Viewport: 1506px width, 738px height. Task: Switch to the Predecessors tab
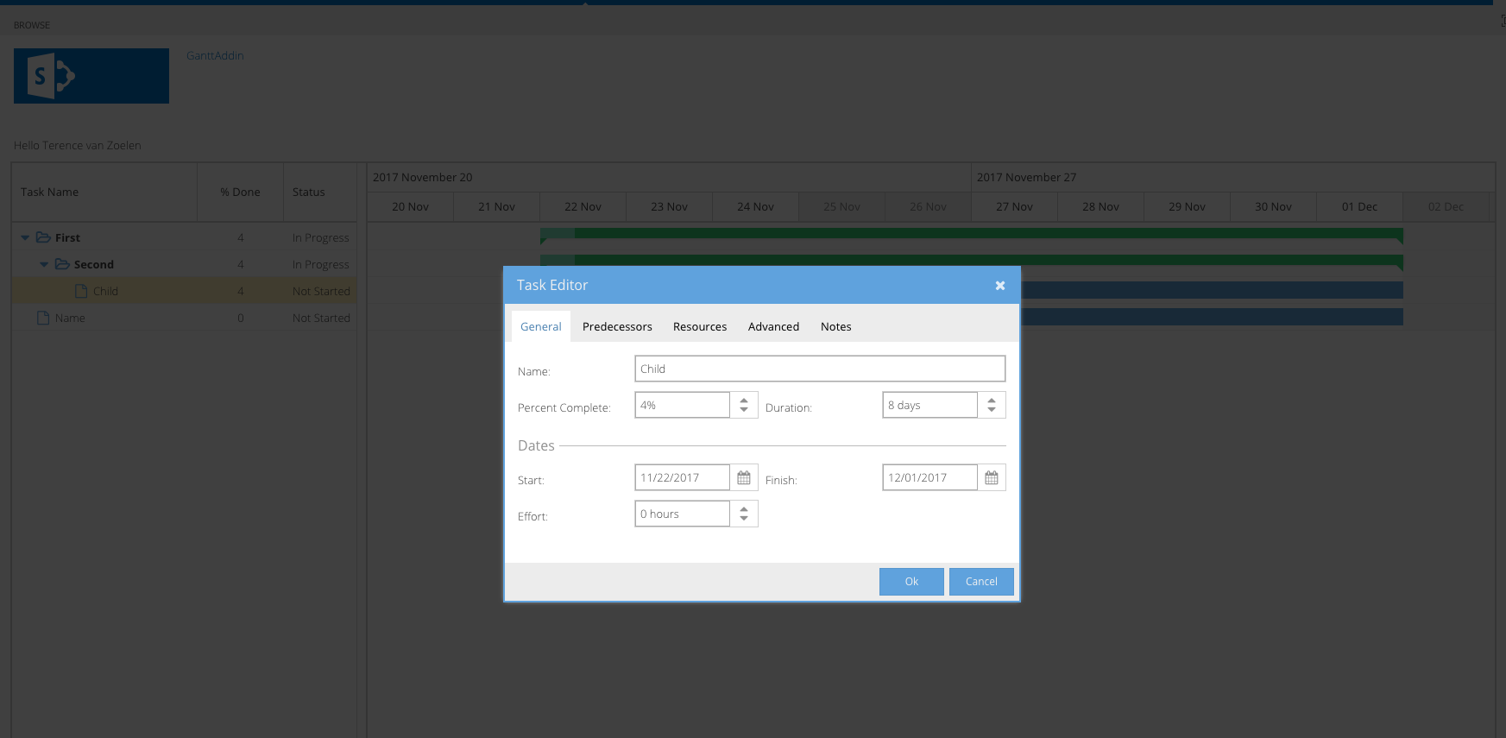617,326
